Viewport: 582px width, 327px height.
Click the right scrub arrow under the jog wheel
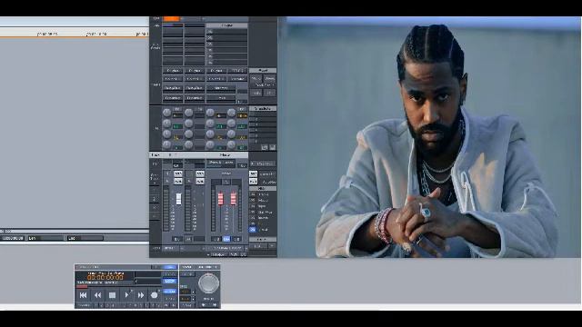[x=215, y=305]
